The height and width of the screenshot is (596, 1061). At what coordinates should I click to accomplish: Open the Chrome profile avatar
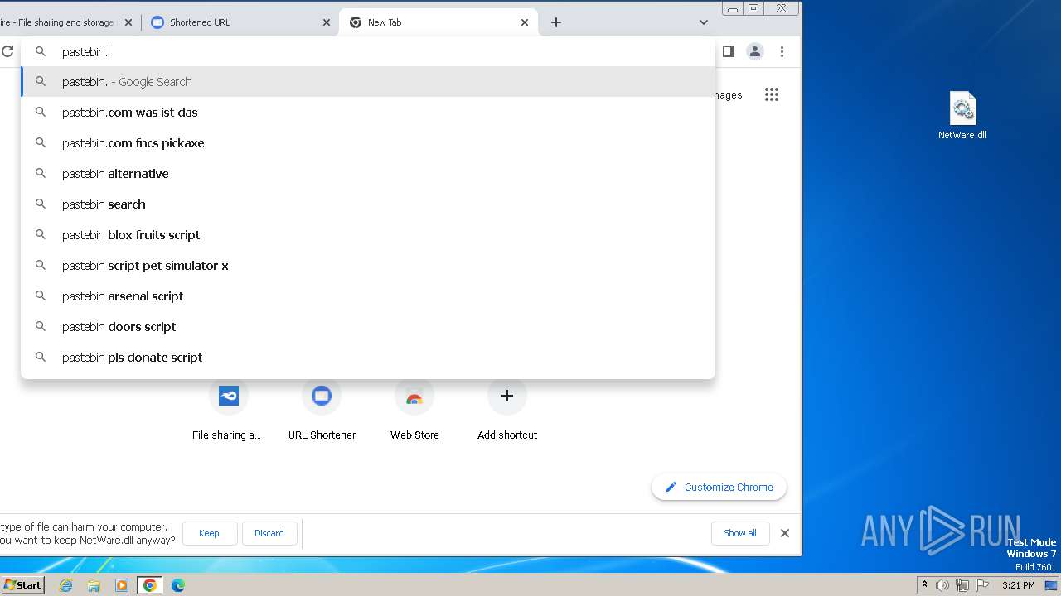point(755,51)
